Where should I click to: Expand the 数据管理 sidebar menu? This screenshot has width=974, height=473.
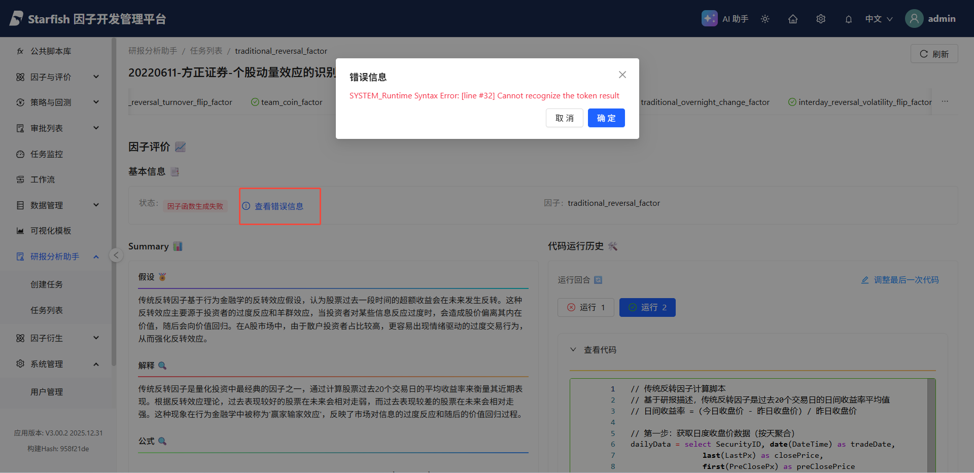coord(57,205)
